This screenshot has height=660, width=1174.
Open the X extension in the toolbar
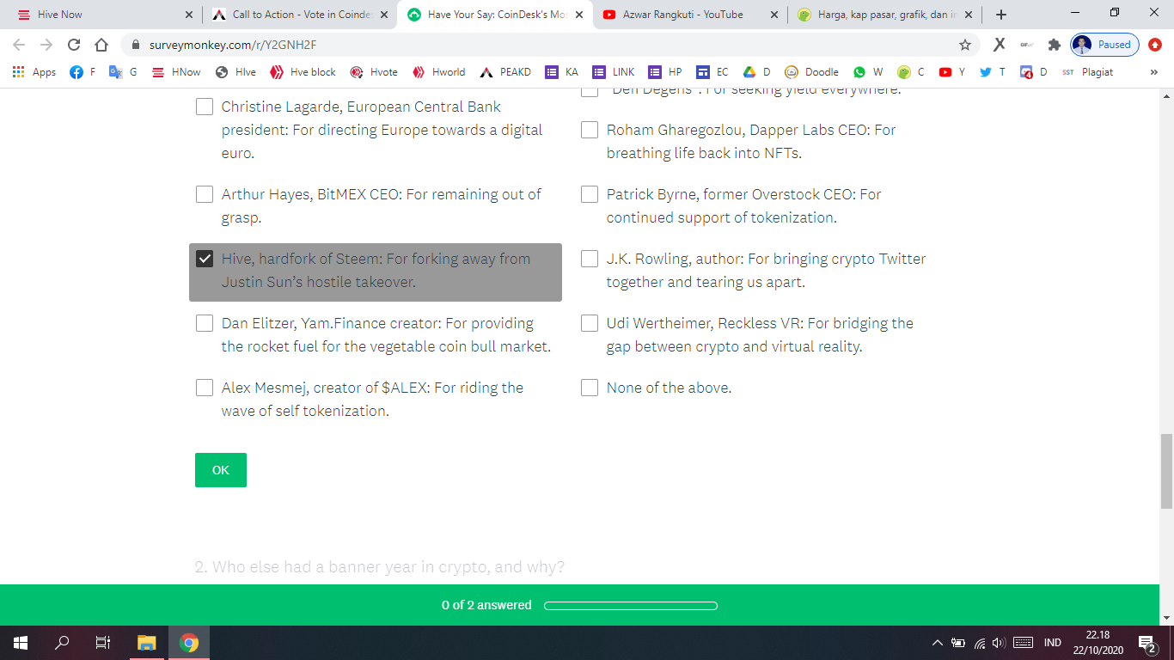pyautogui.click(x=999, y=45)
